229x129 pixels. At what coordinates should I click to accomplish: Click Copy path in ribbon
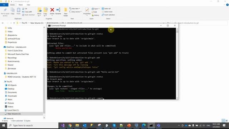pyautogui.click(x=27, y=12)
